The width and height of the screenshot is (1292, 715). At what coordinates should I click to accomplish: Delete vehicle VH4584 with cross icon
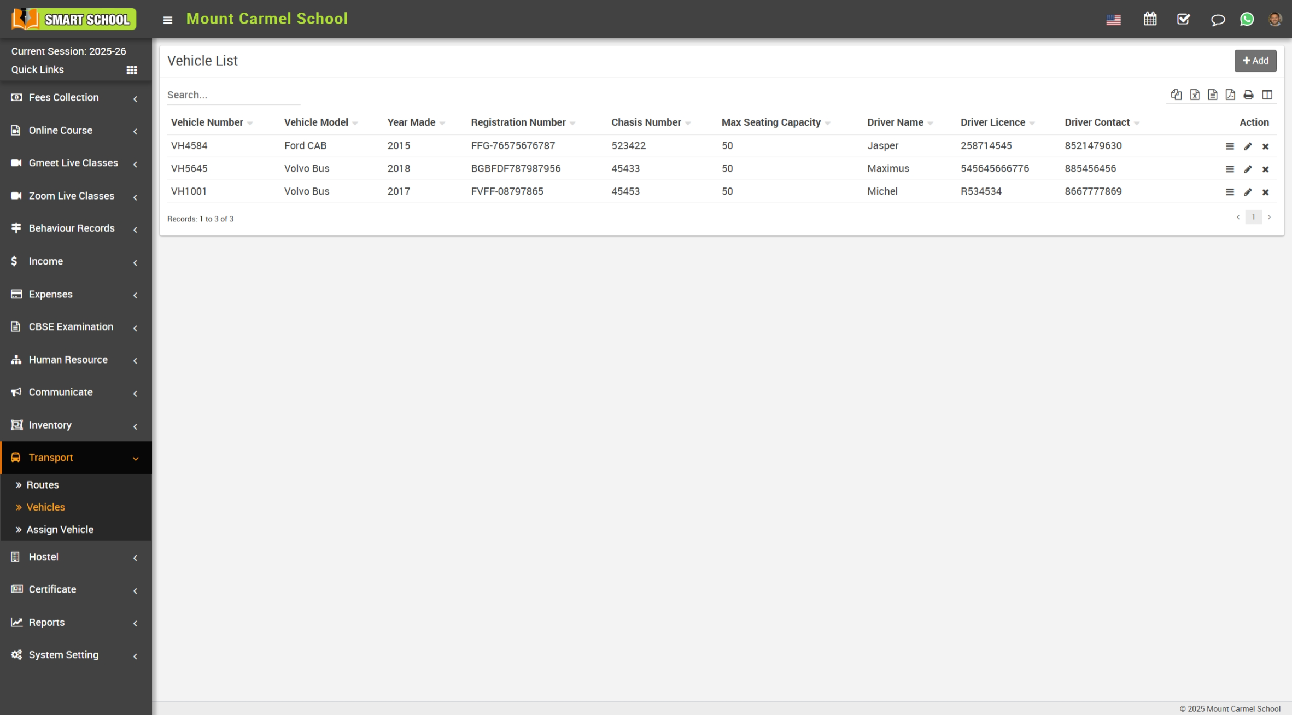coord(1265,146)
